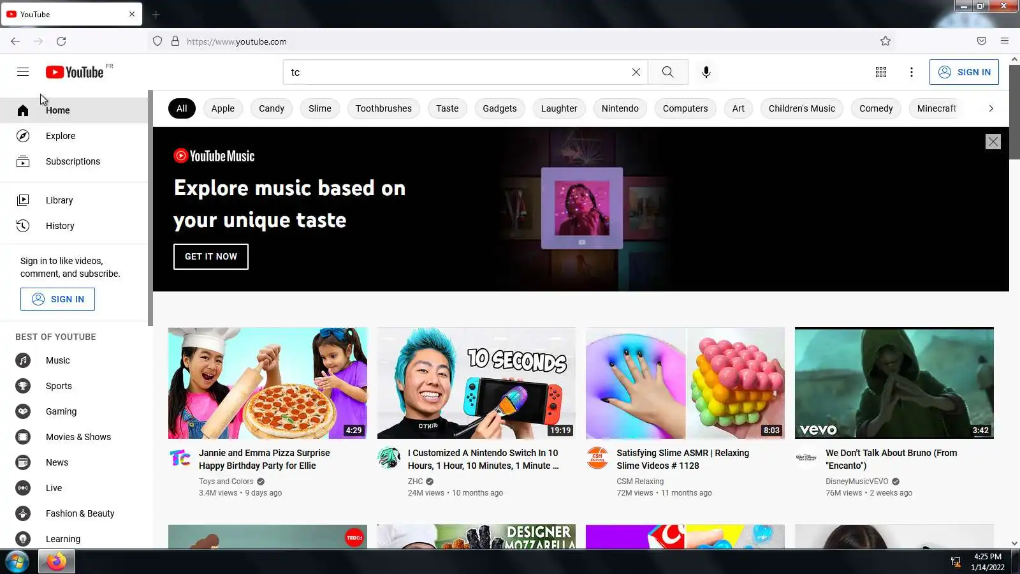Click Firefox icon in taskbar
This screenshot has height=574, width=1020.
tap(57, 562)
